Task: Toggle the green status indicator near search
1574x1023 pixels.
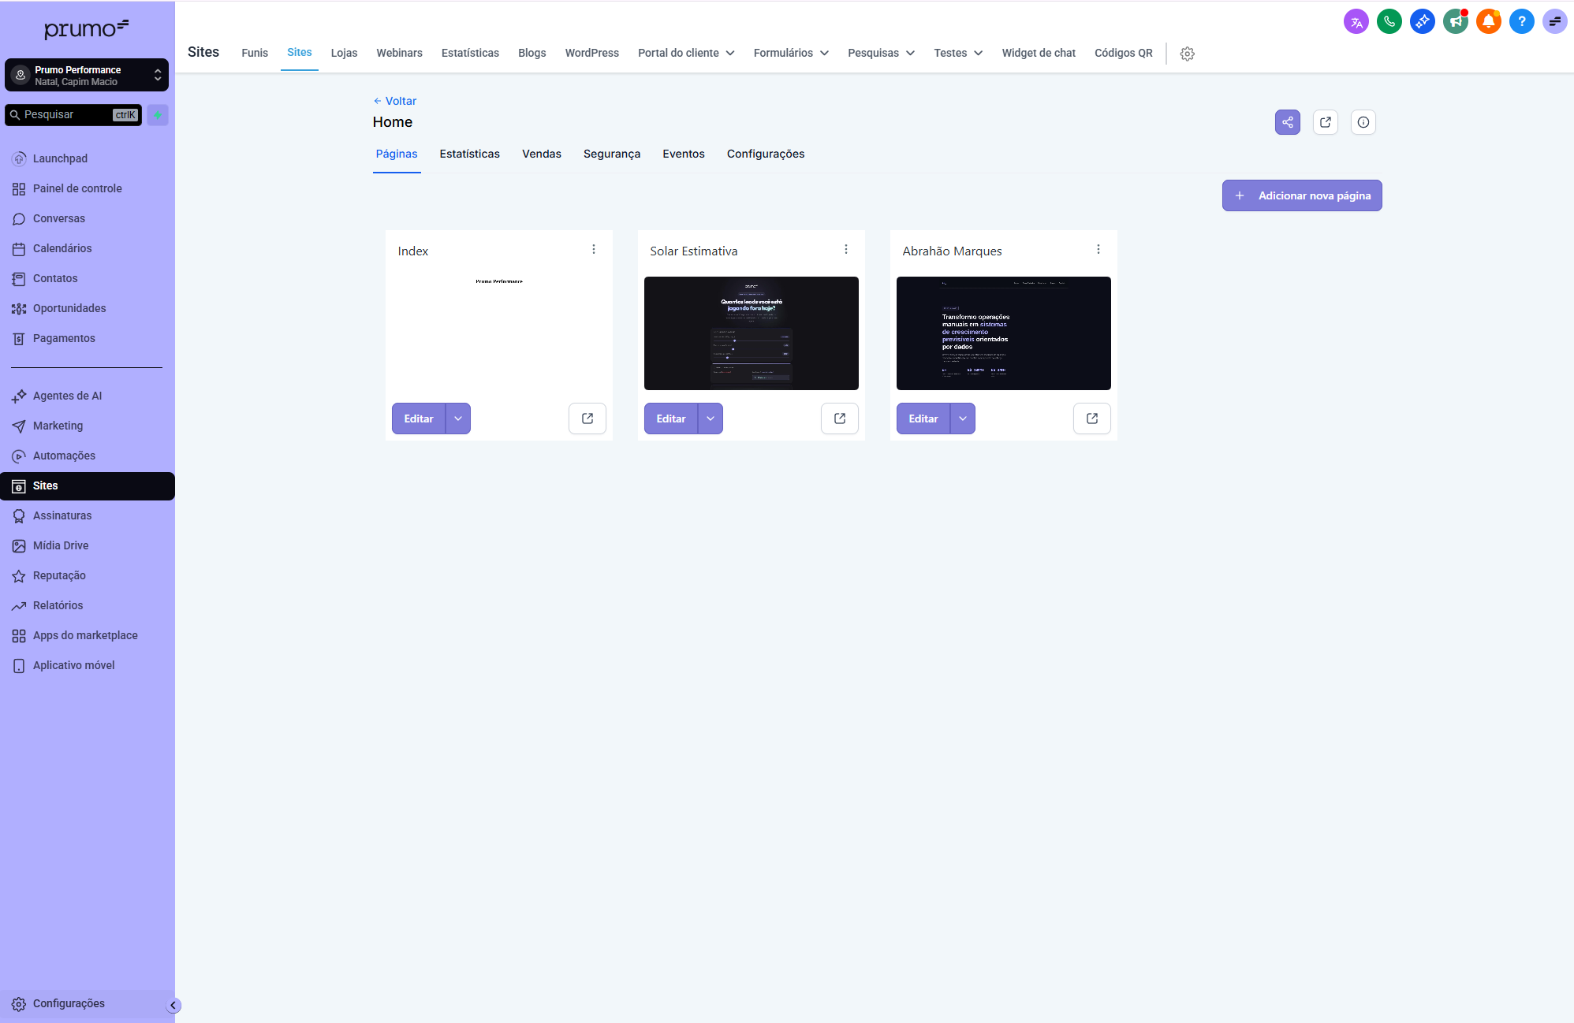Action: (x=158, y=114)
